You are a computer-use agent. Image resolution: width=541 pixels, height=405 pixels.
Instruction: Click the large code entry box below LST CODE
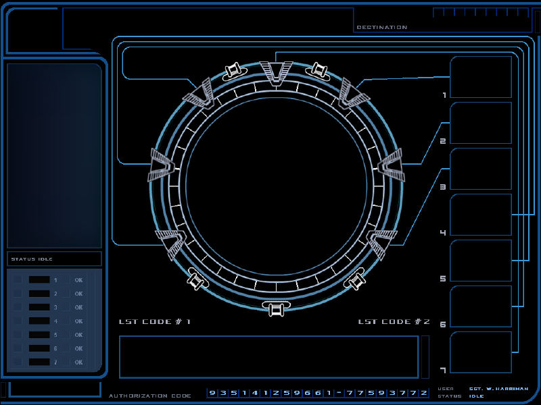(x=268, y=357)
